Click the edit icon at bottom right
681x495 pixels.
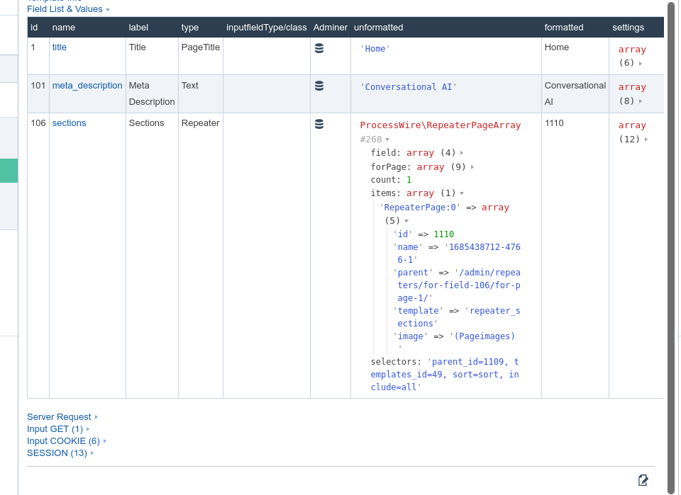(x=643, y=480)
